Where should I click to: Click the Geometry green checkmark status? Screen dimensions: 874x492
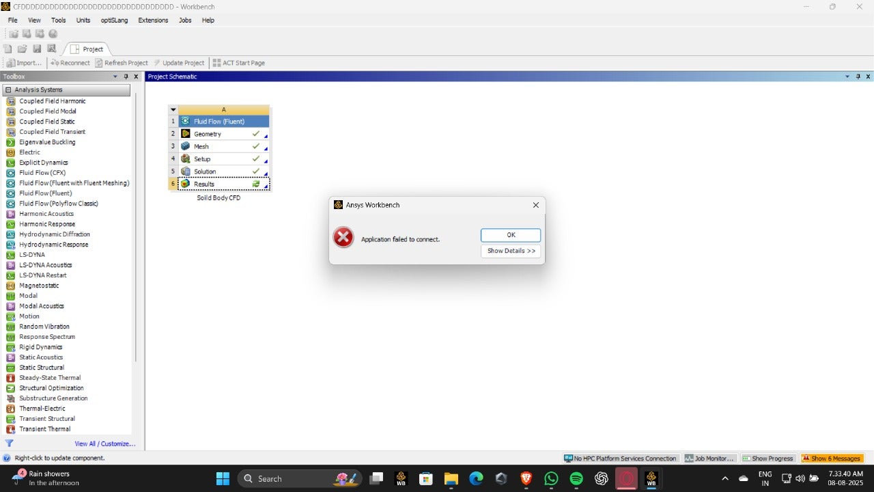point(256,134)
